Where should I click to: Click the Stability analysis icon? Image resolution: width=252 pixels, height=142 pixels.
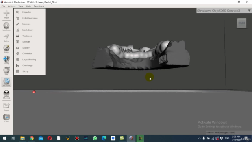[x=17, y=48]
